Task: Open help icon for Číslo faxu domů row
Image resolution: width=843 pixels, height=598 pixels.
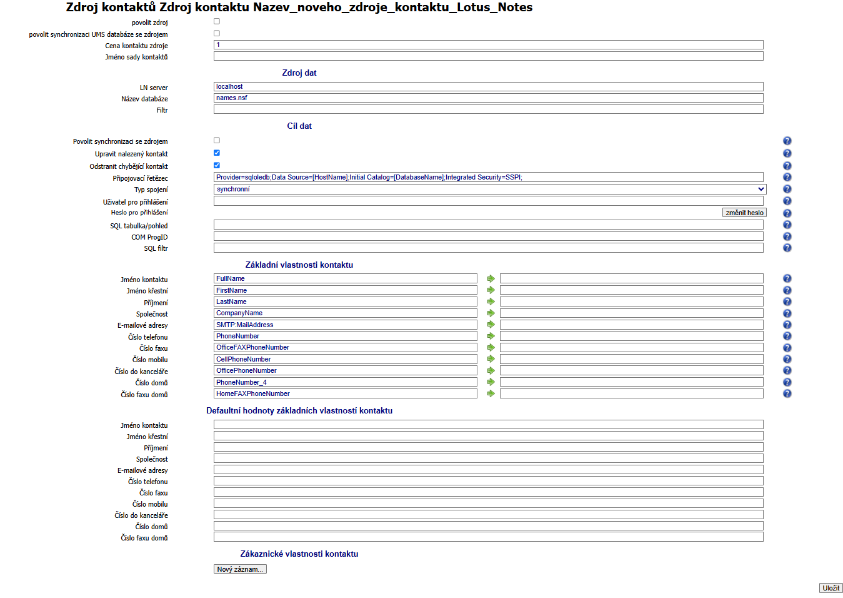Action: coord(787,393)
